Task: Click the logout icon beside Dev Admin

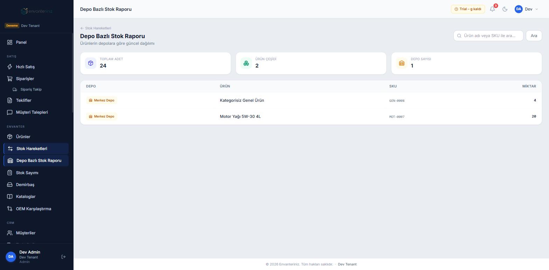Action: click(63, 257)
